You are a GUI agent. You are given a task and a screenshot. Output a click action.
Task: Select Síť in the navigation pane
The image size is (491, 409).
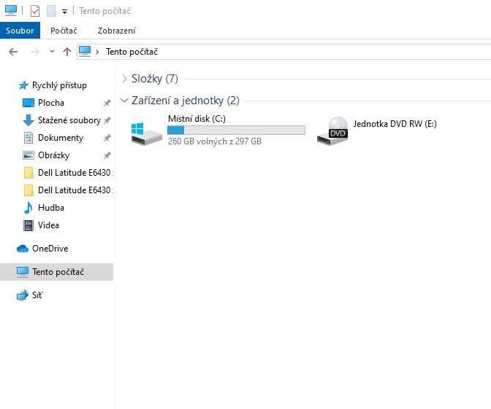pos(37,295)
